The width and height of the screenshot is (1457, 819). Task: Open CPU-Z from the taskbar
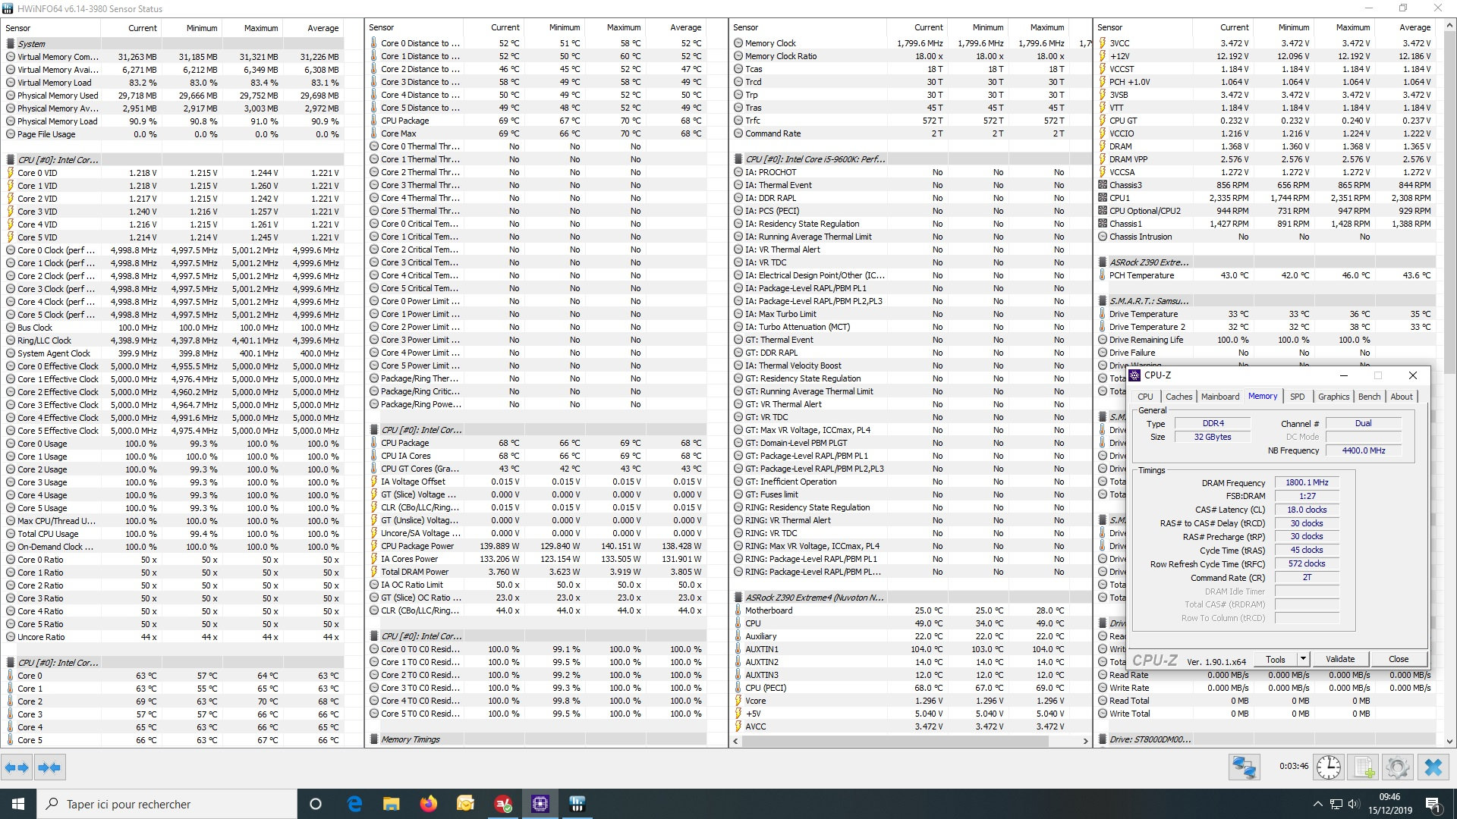(540, 804)
